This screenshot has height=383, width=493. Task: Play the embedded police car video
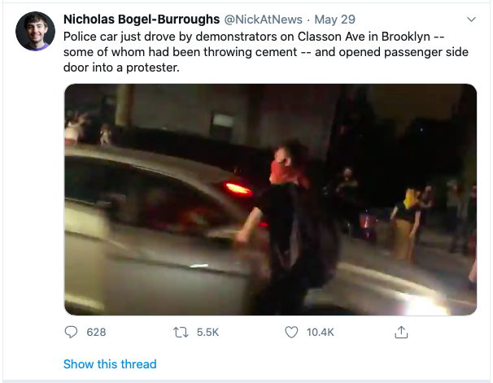coord(270,199)
